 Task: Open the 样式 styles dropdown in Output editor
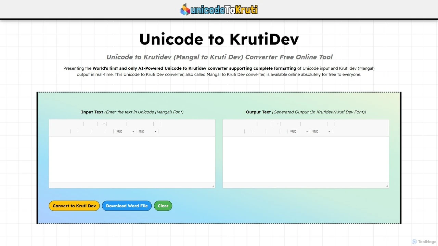(x=299, y=132)
